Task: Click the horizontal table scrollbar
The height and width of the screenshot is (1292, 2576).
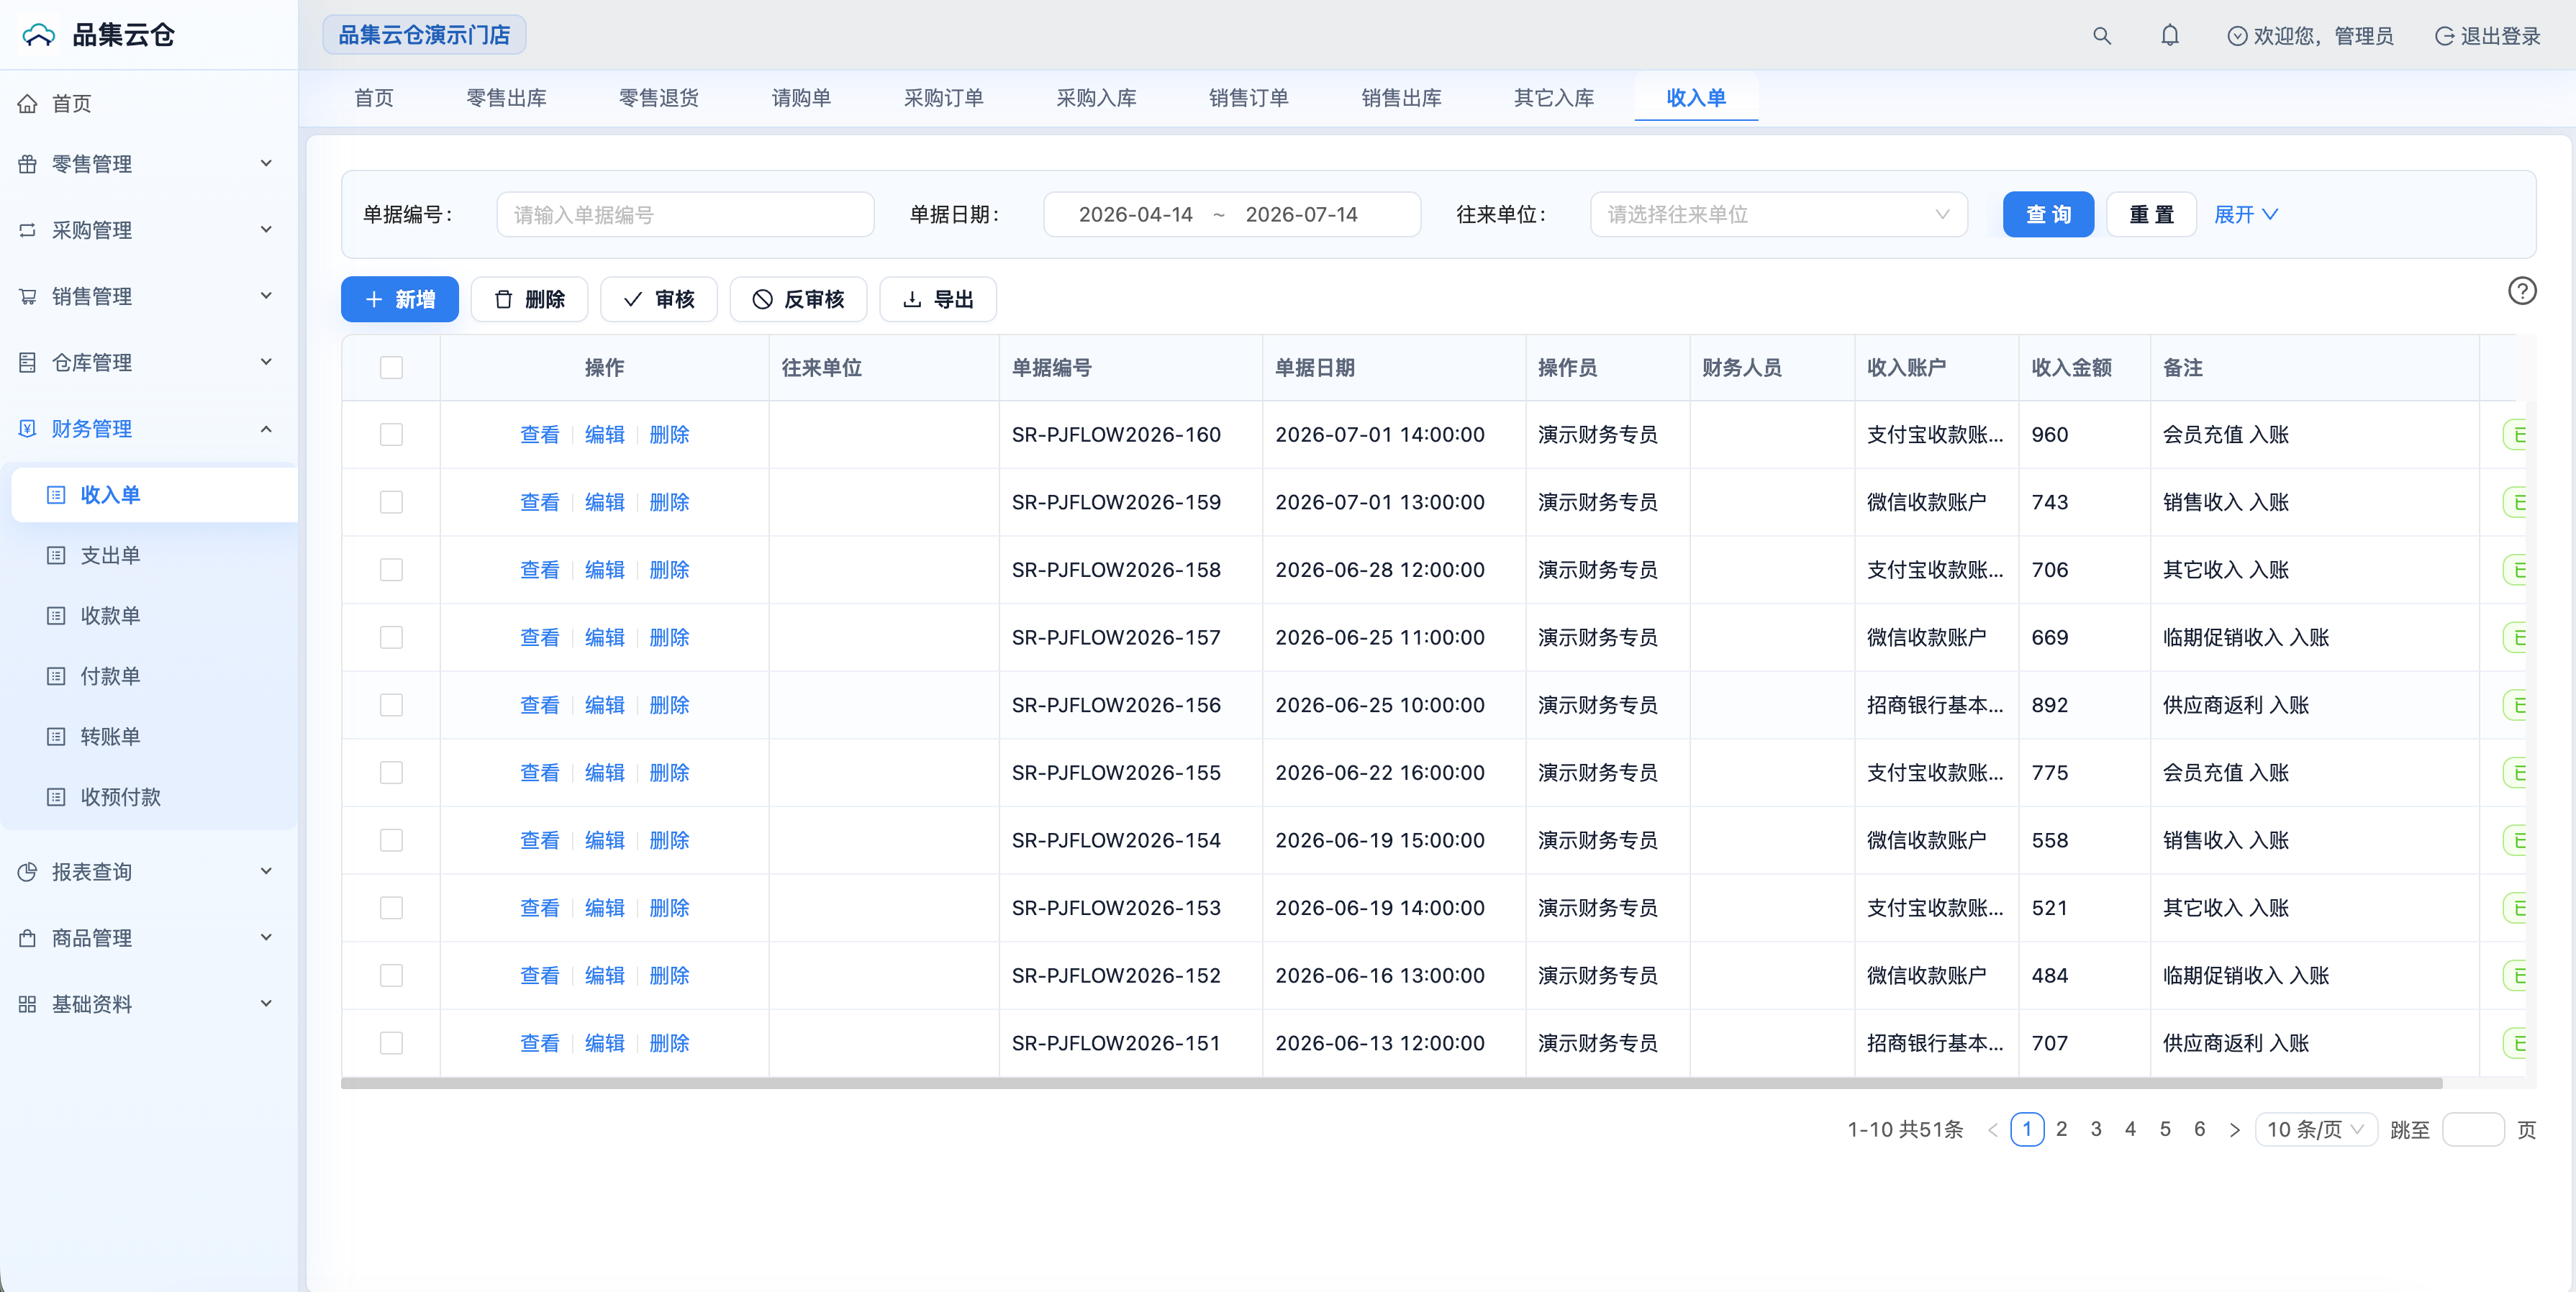Action: (1391, 1083)
